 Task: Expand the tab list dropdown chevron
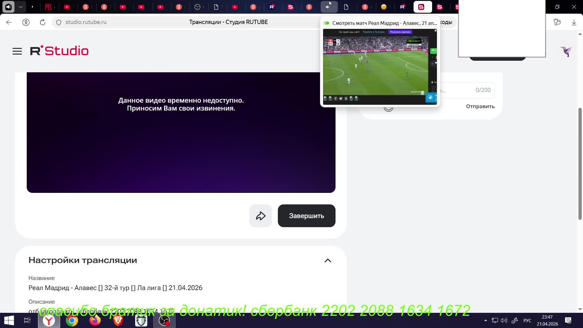pos(21,7)
